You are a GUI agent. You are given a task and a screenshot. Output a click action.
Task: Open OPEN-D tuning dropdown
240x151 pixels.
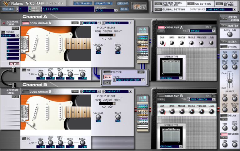[17, 36]
